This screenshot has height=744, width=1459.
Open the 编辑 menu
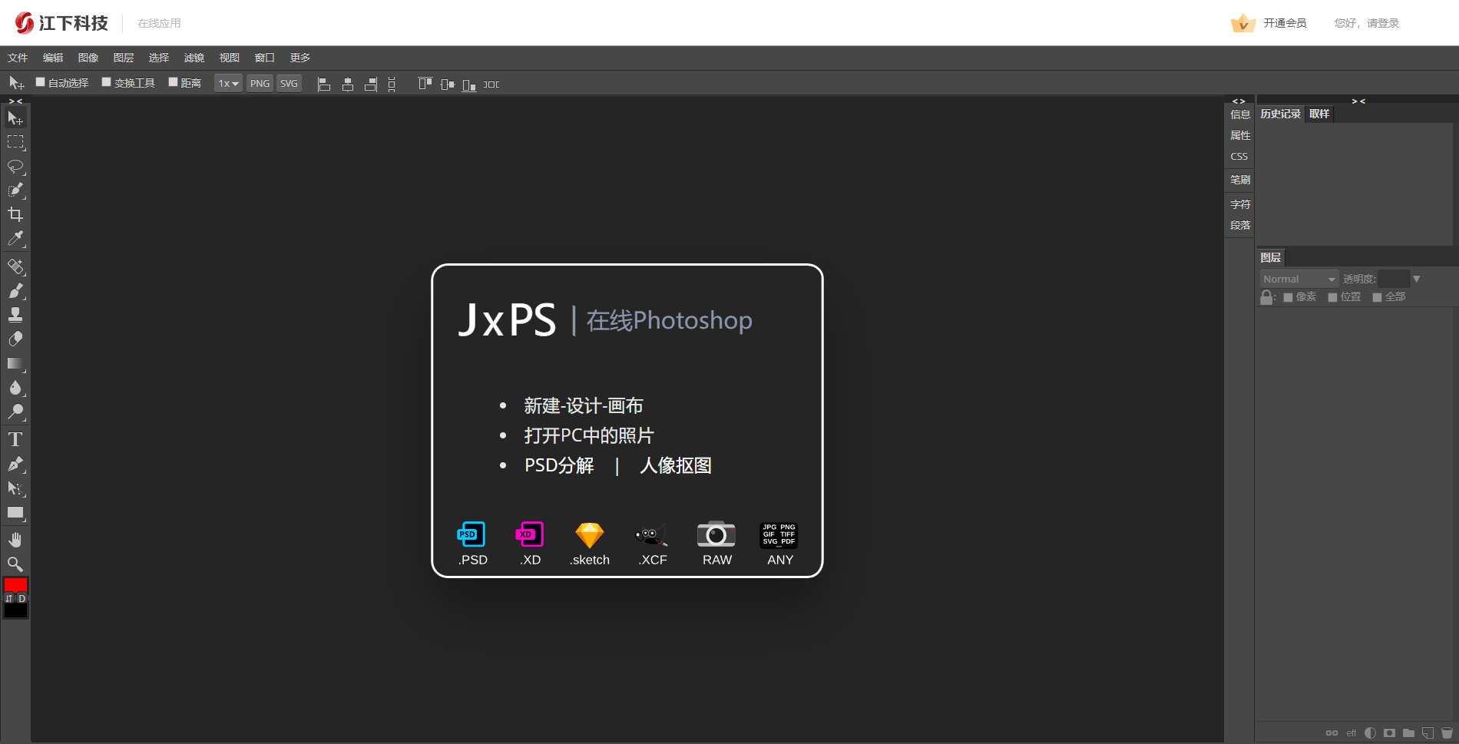pos(53,58)
